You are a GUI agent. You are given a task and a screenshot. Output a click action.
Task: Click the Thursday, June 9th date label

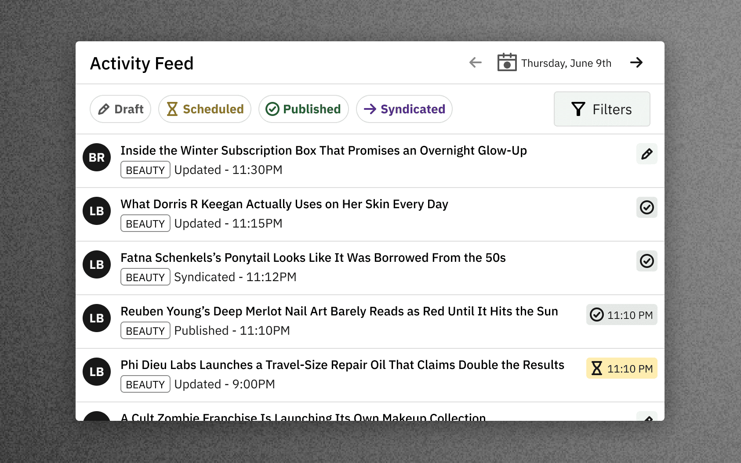566,63
